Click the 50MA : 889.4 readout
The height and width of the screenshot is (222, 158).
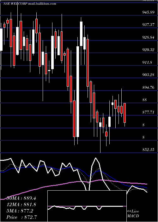(21, 198)
